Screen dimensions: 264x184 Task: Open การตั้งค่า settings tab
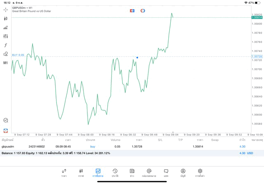pyautogui.click(x=200, y=172)
